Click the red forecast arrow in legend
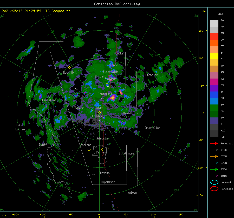Viewport: 234px width, 218px height. [x=214, y=143]
